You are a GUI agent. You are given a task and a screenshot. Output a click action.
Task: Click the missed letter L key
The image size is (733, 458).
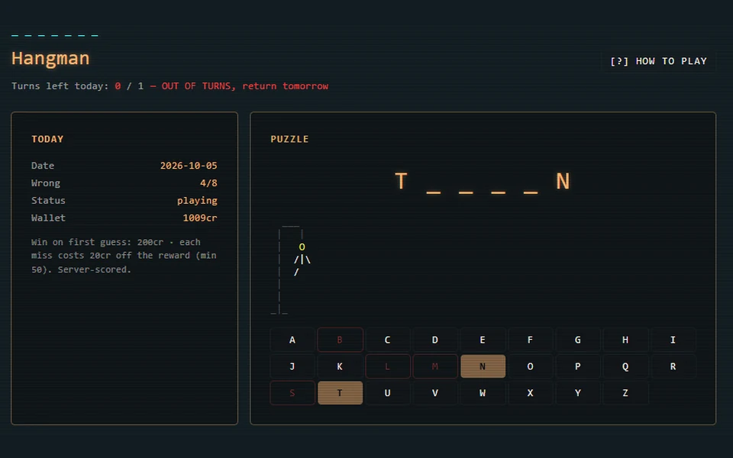[x=388, y=366]
